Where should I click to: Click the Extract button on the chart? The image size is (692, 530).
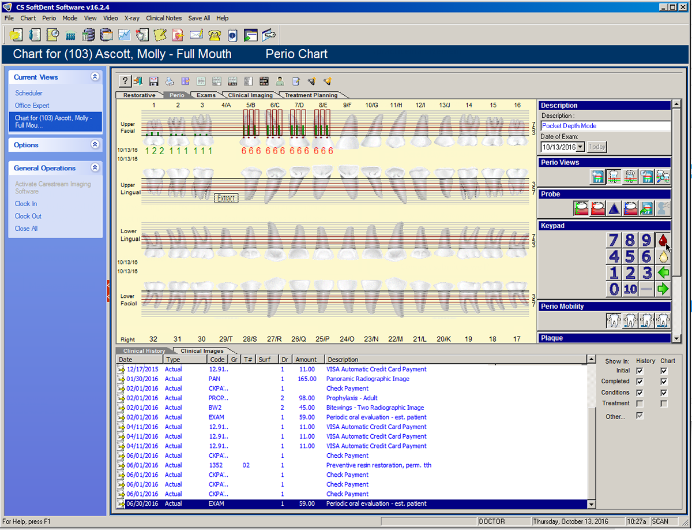coord(226,198)
